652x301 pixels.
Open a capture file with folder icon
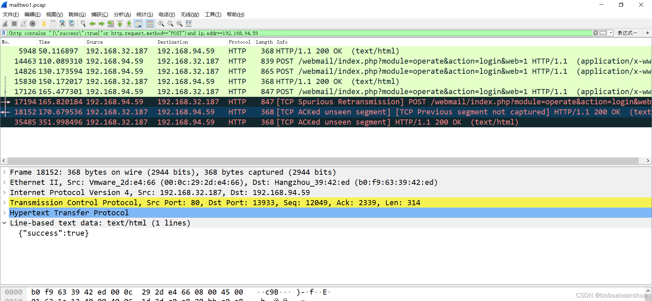44,24
